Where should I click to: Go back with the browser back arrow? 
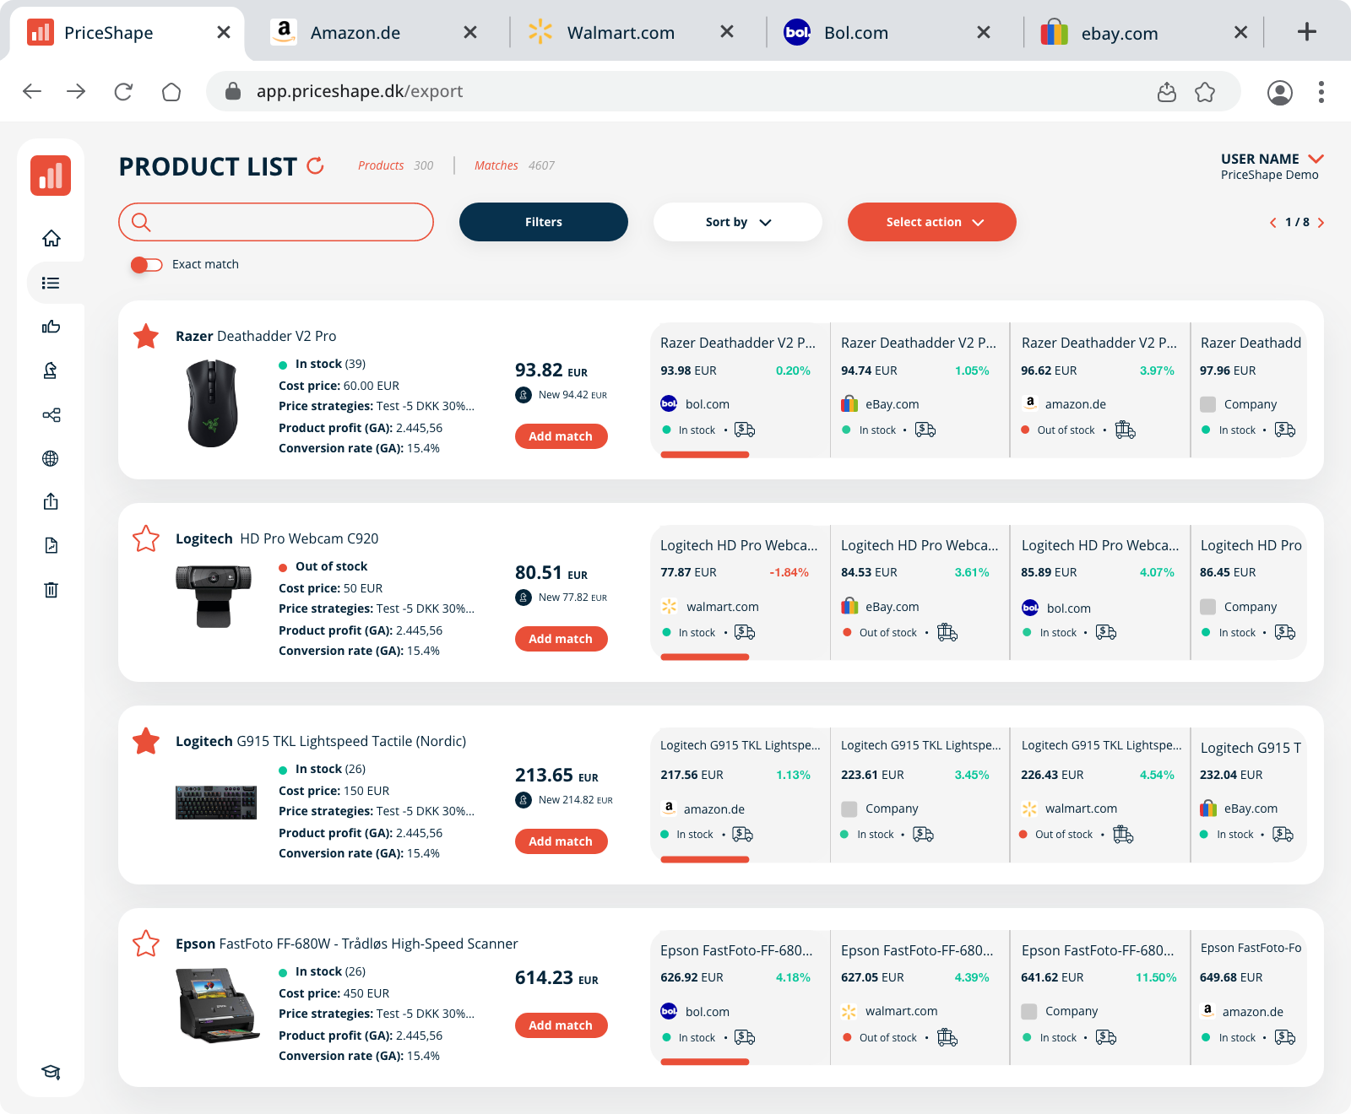32,91
